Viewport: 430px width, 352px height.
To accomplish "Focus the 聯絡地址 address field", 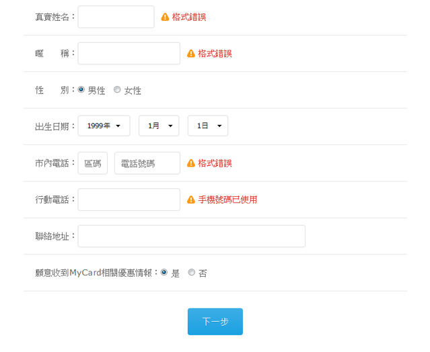I will [x=191, y=236].
